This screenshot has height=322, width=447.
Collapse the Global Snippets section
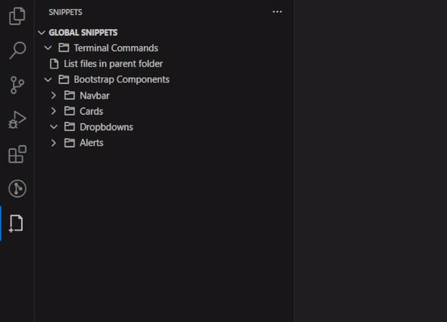(42, 33)
